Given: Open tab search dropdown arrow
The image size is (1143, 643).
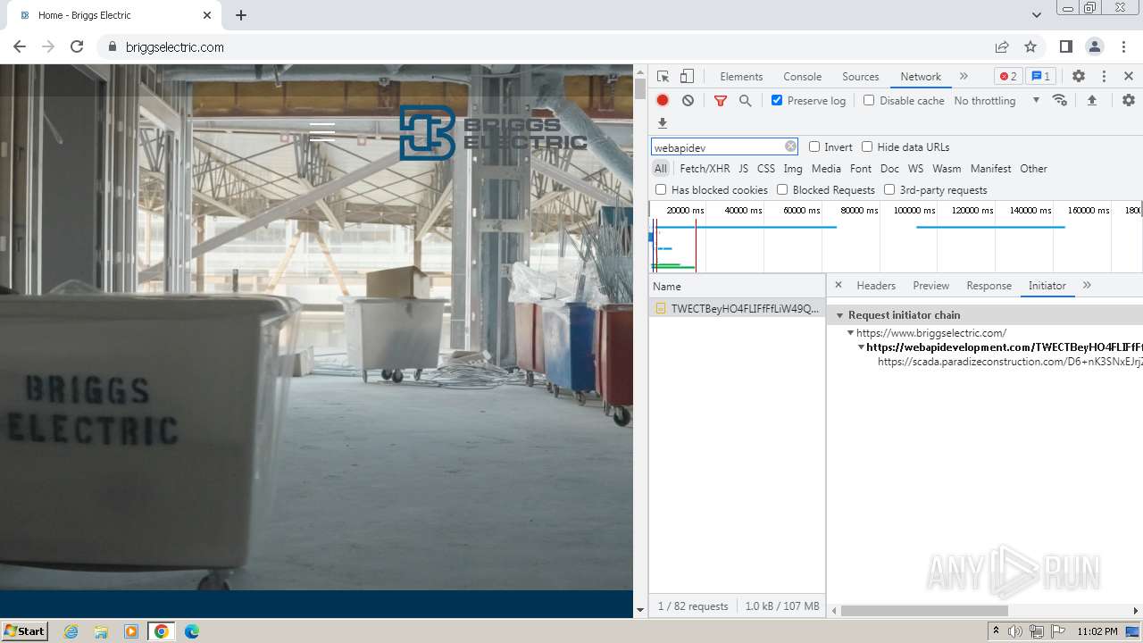Looking at the screenshot, I should (1037, 14).
